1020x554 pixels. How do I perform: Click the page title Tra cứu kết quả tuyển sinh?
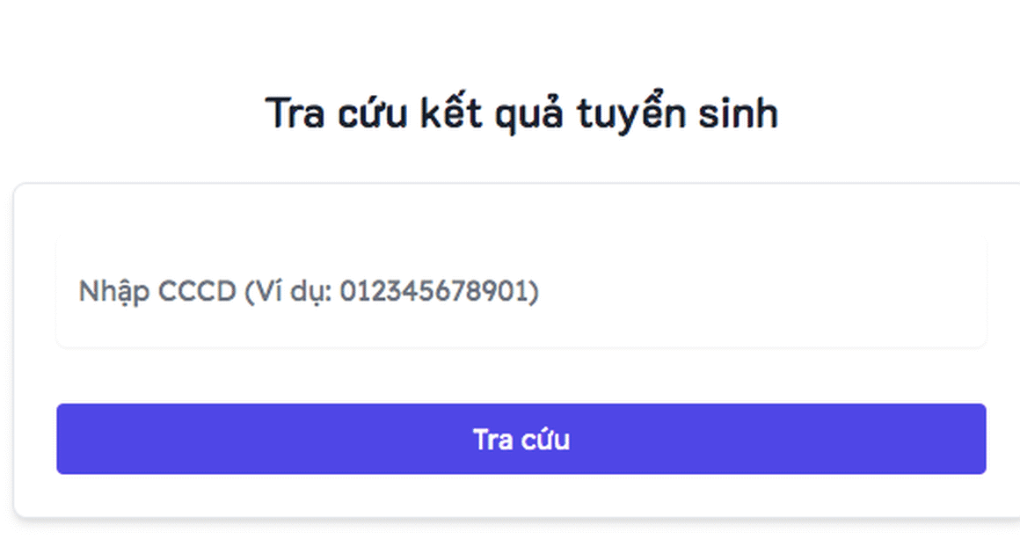tap(522, 112)
